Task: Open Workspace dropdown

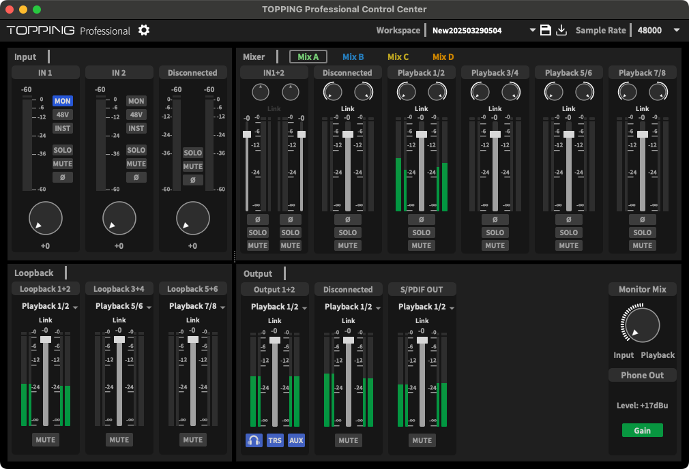Action: coord(532,30)
